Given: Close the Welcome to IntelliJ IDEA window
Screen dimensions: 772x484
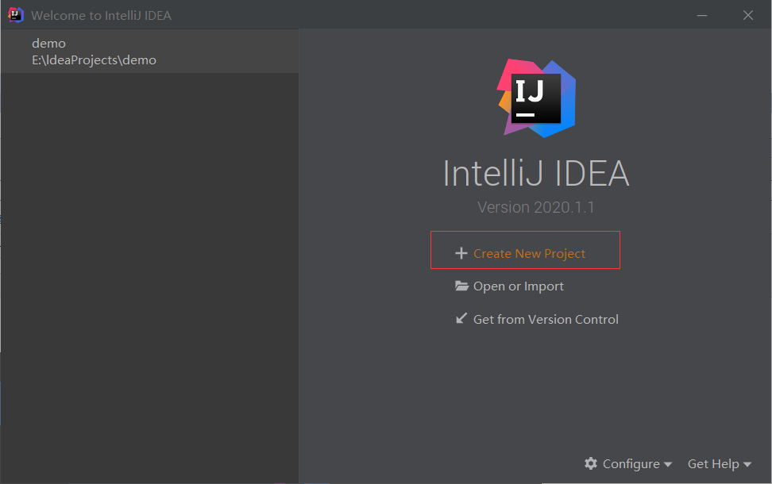Looking at the screenshot, I should click(x=747, y=15).
